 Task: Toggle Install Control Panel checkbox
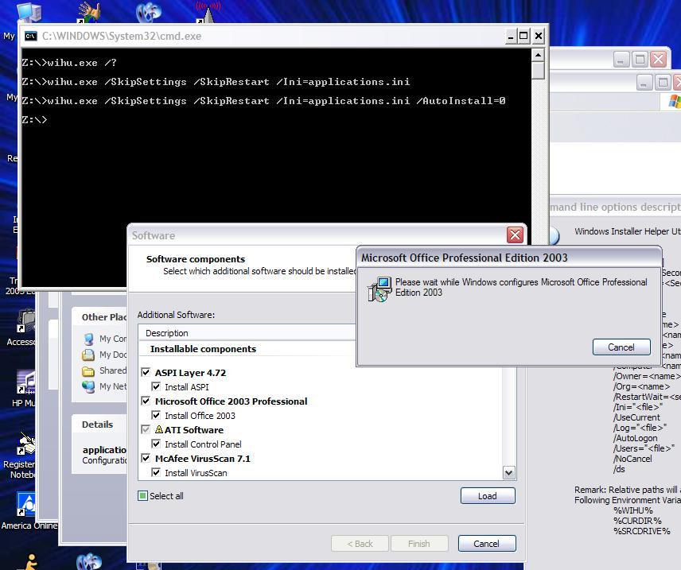156,444
